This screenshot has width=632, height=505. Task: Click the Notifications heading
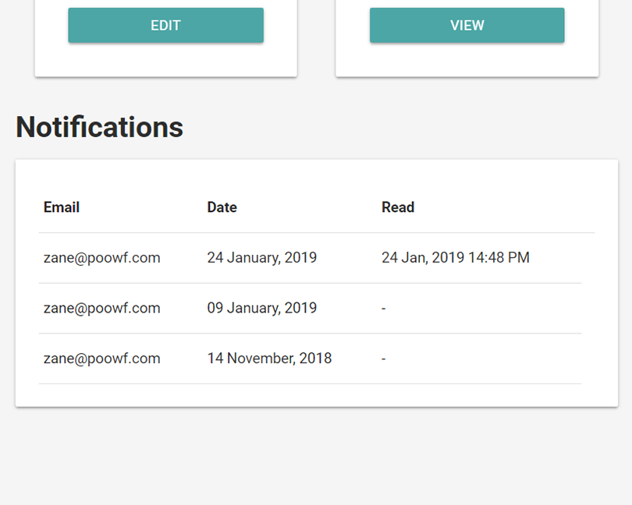(x=99, y=127)
